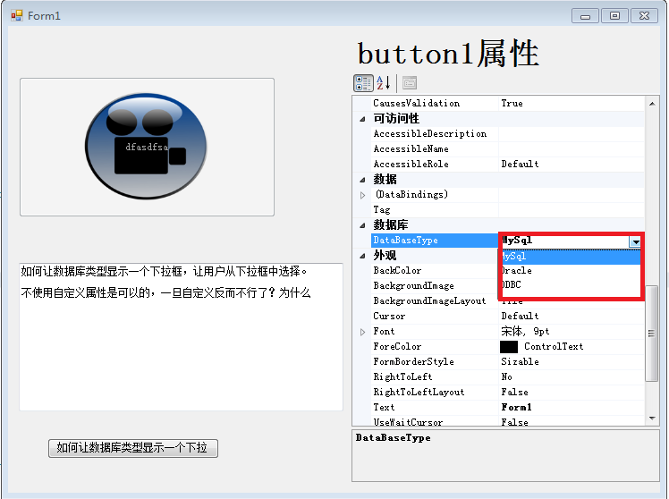The image size is (669, 499).
Task: Click the MySql value field of DataBaseType
Action: [564, 241]
